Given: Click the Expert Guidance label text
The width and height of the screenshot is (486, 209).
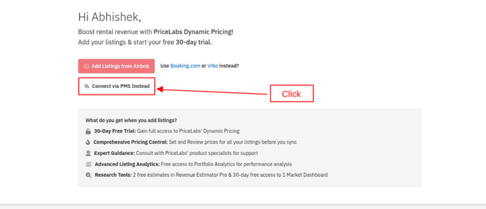Looking at the screenshot, I should [114, 153].
